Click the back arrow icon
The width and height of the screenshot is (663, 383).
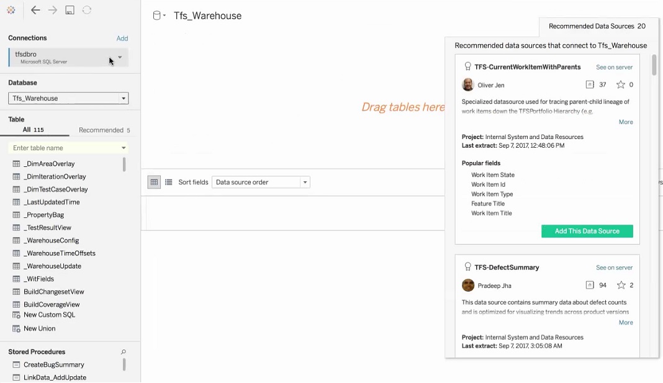click(x=35, y=11)
